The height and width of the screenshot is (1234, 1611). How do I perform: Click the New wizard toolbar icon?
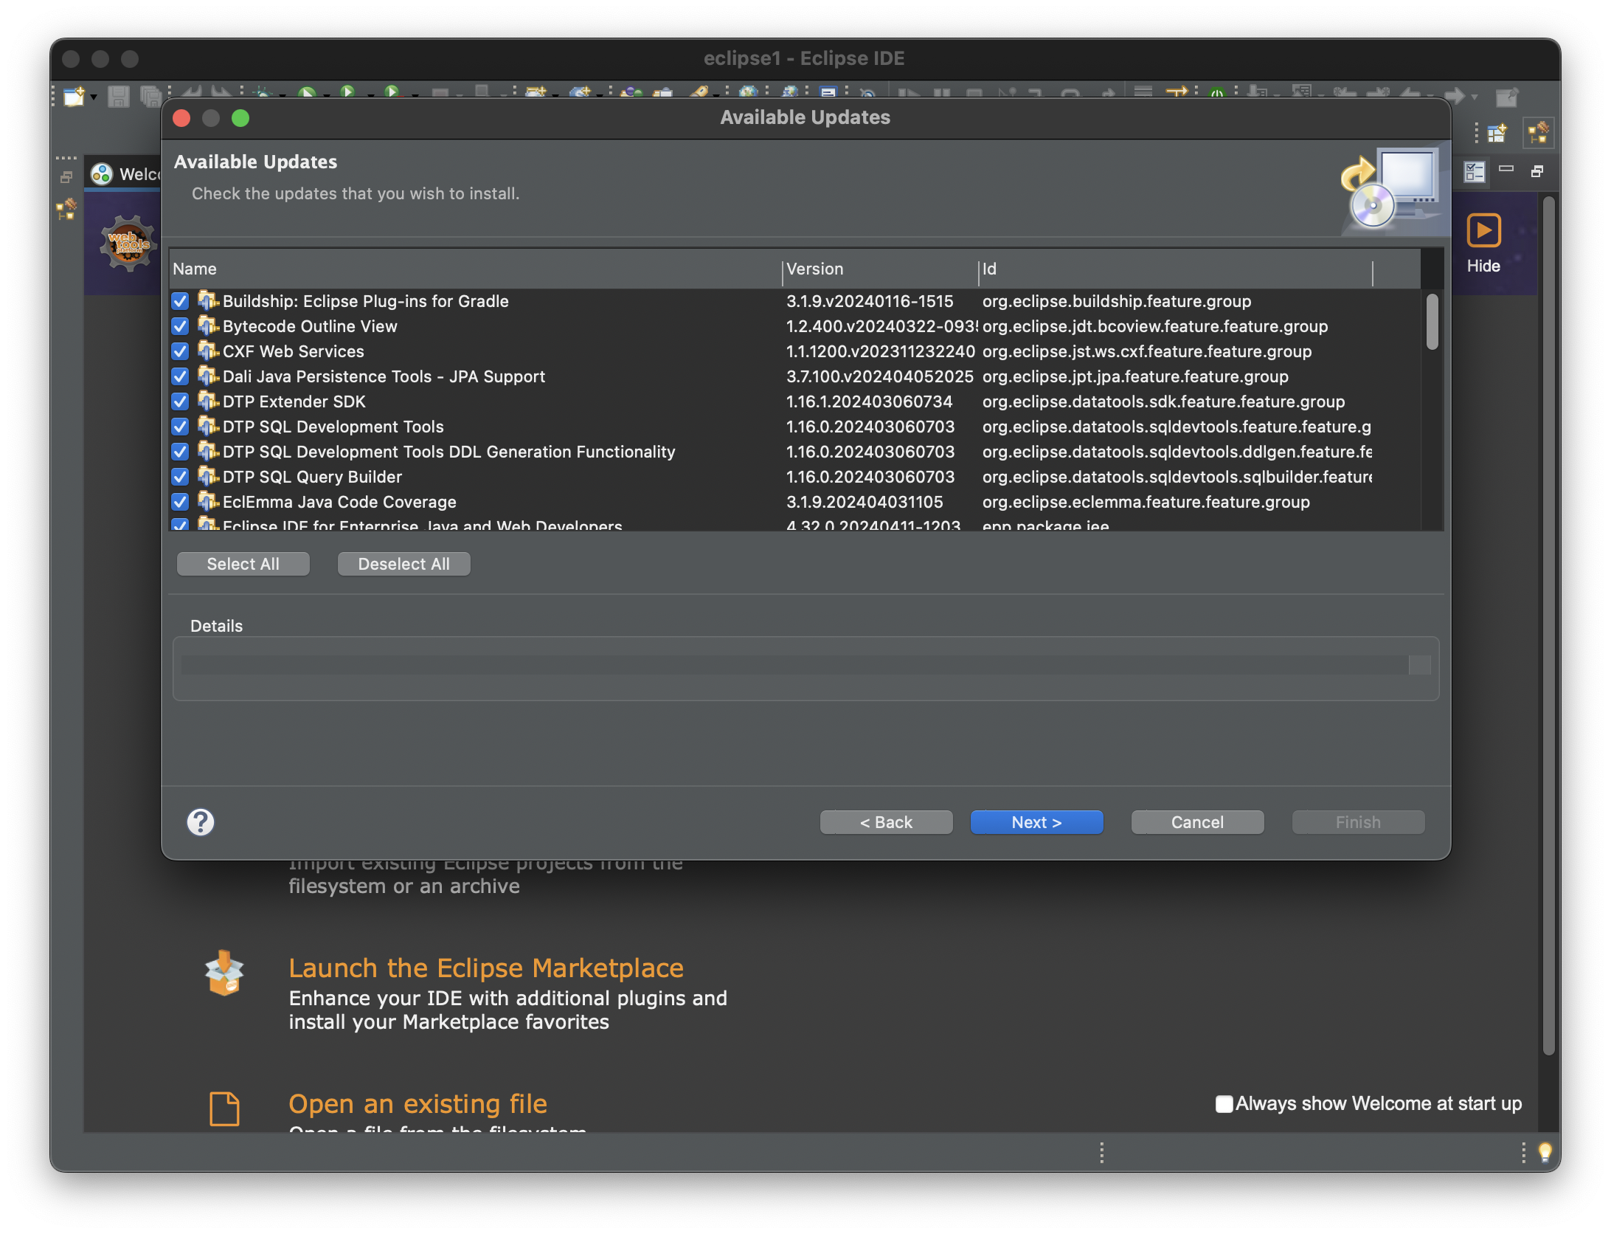click(x=73, y=96)
